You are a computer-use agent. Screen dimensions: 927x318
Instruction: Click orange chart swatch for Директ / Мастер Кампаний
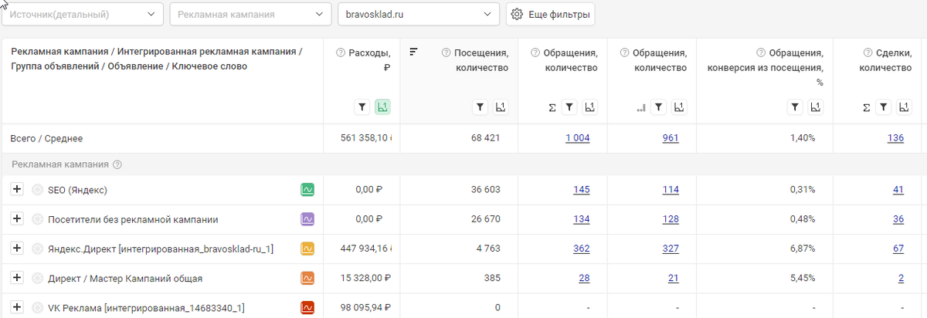pyautogui.click(x=307, y=278)
